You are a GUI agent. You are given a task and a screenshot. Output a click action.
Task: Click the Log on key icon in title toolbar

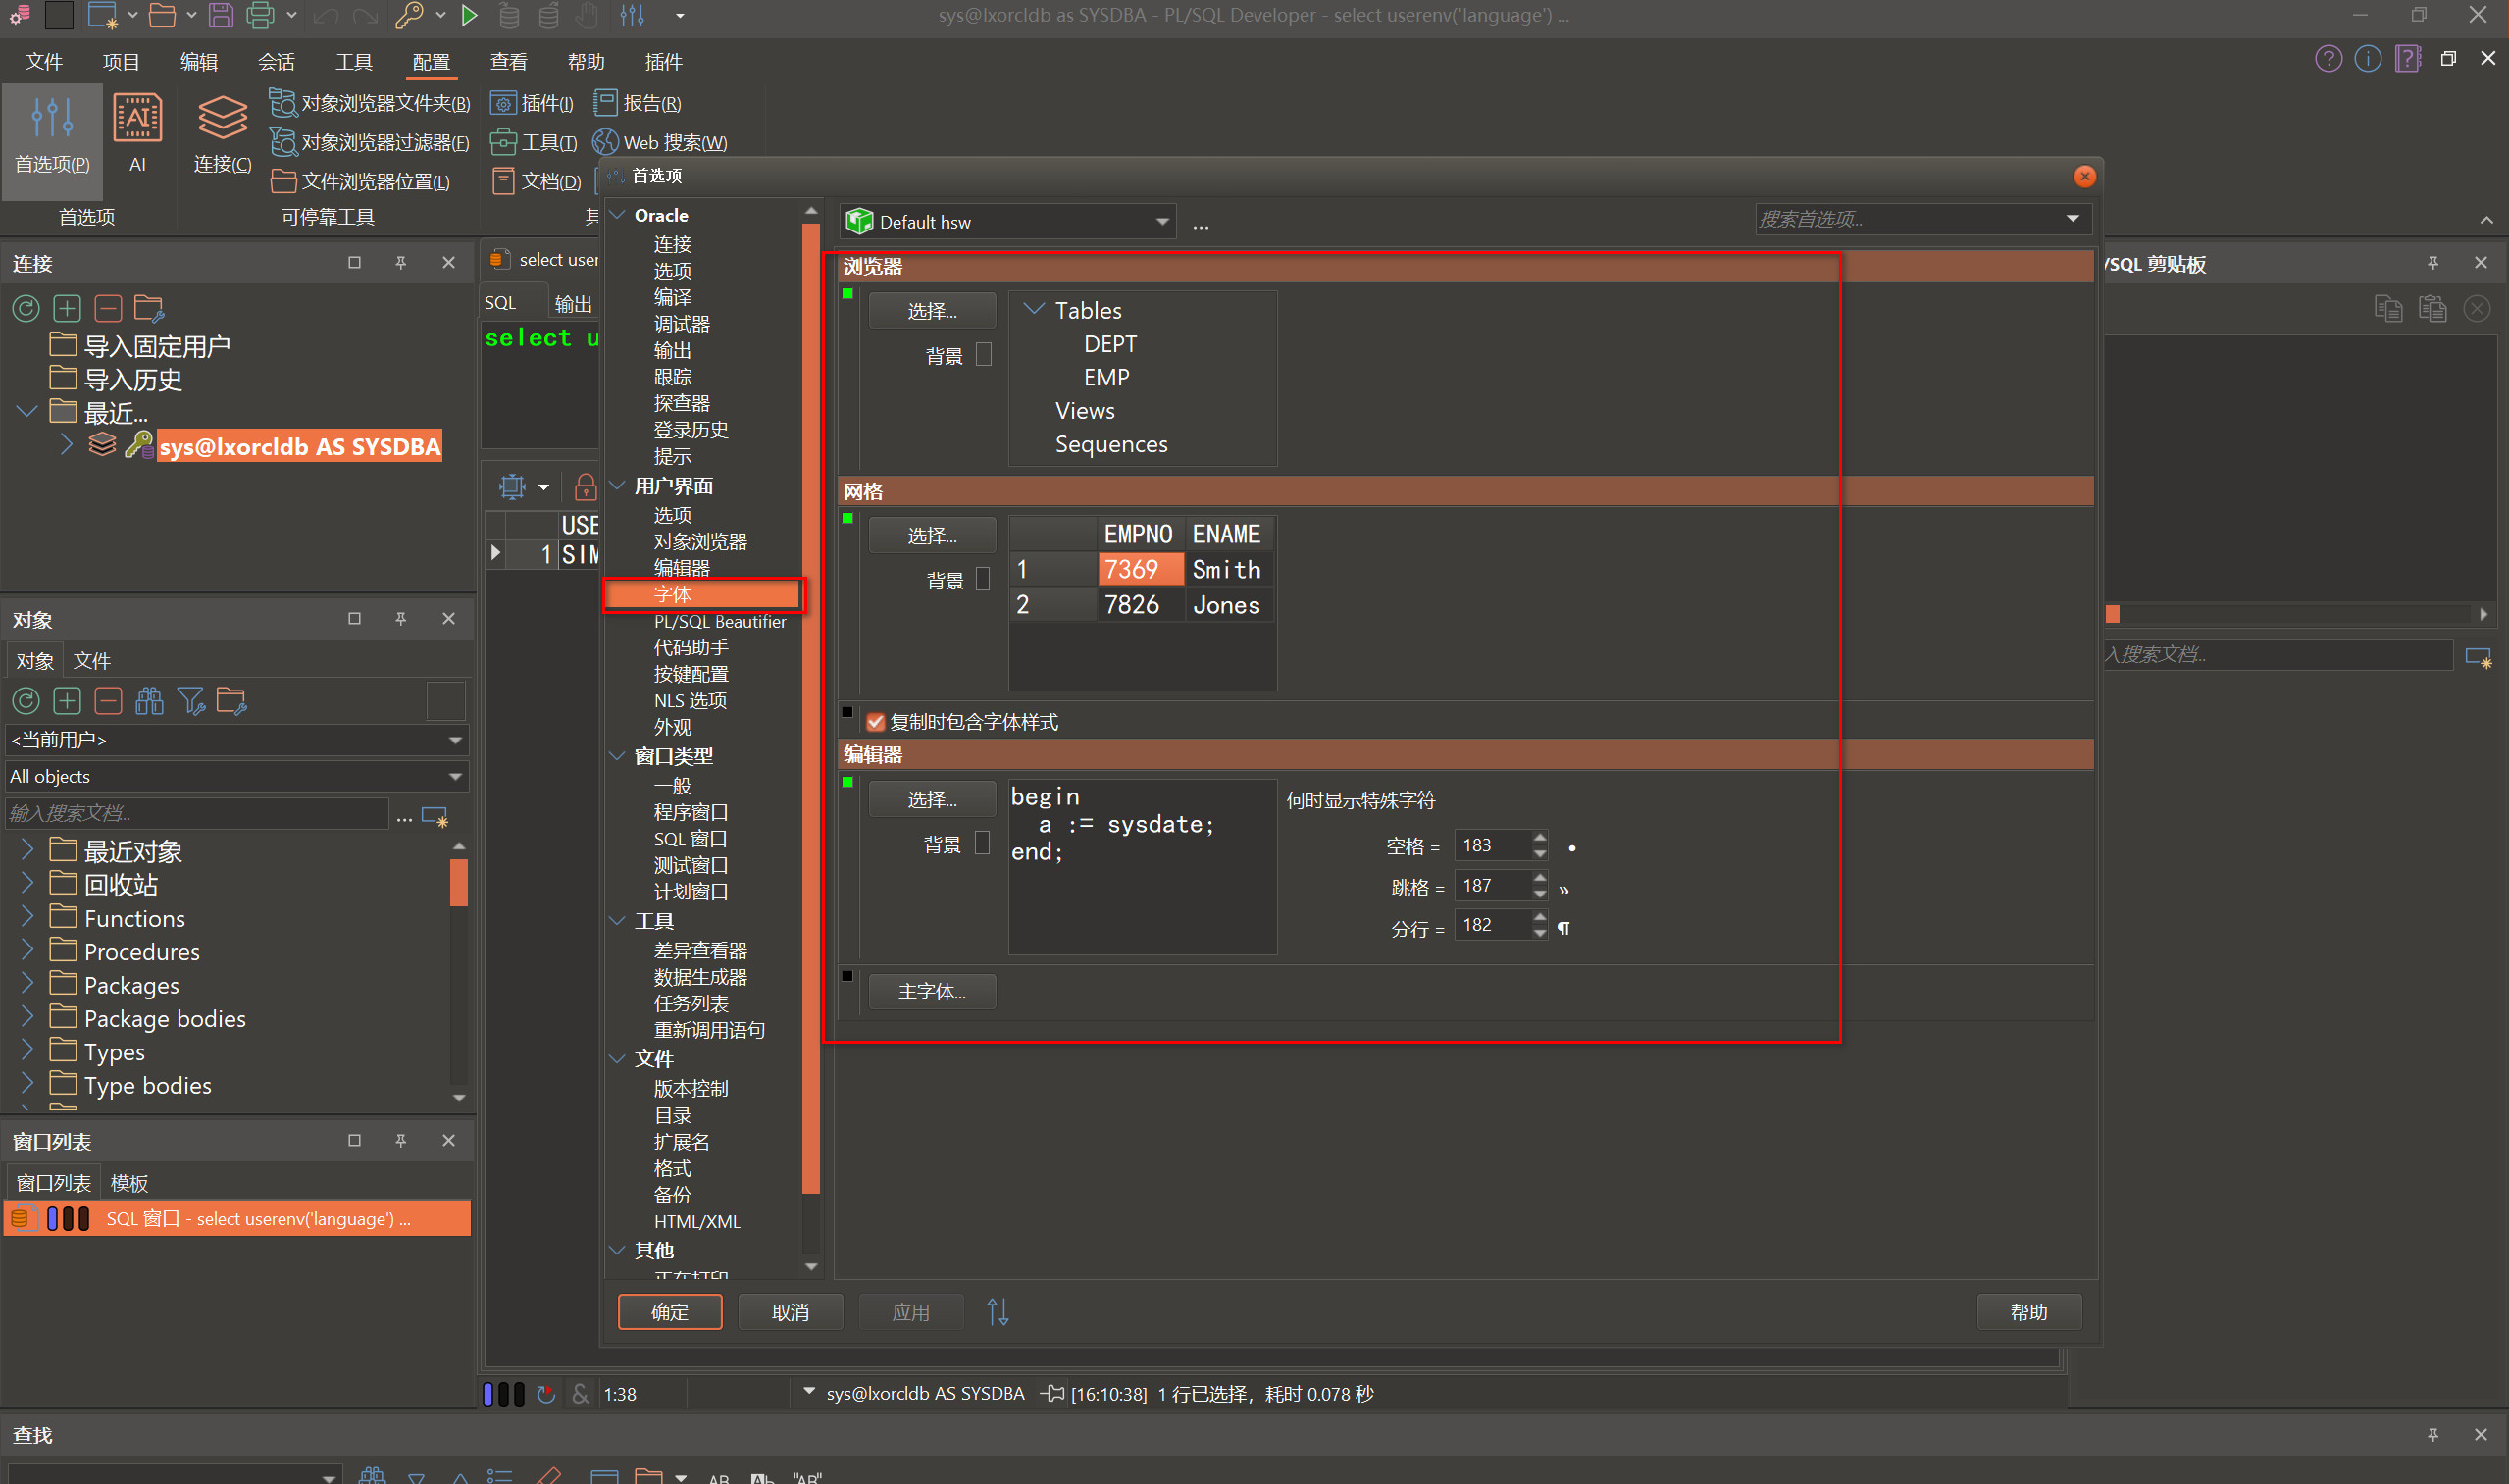click(x=408, y=15)
